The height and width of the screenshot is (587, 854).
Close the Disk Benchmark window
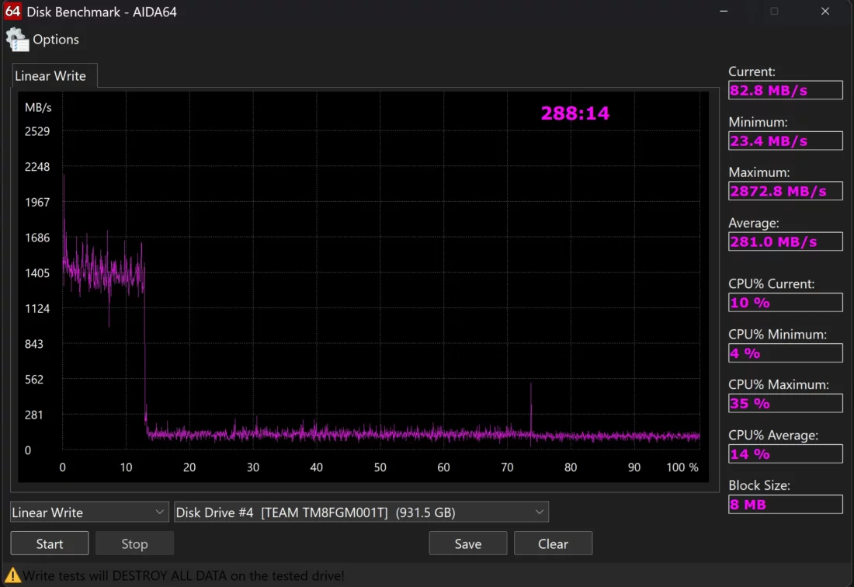[825, 12]
